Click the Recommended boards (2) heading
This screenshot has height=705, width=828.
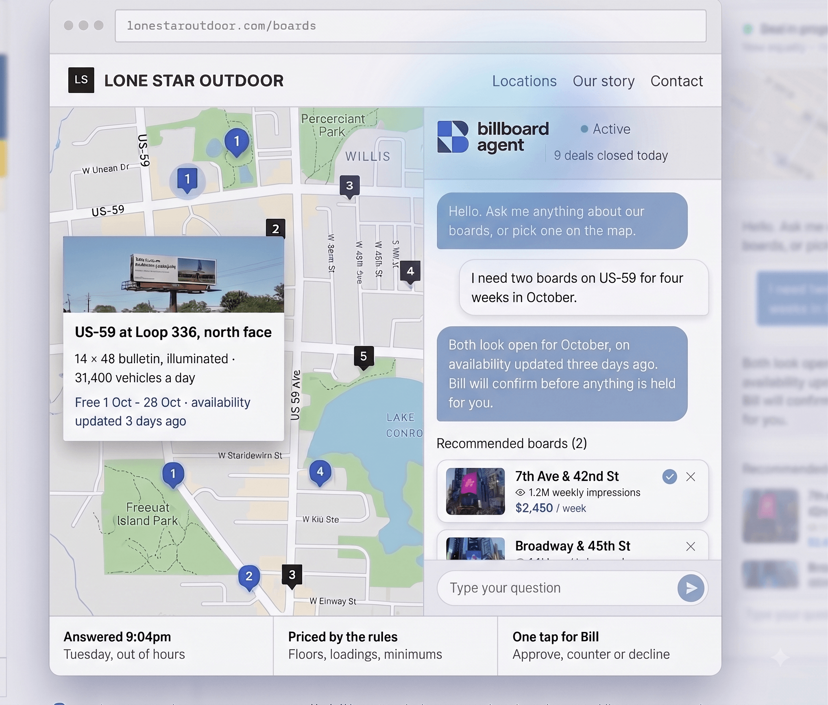(512, 443)
